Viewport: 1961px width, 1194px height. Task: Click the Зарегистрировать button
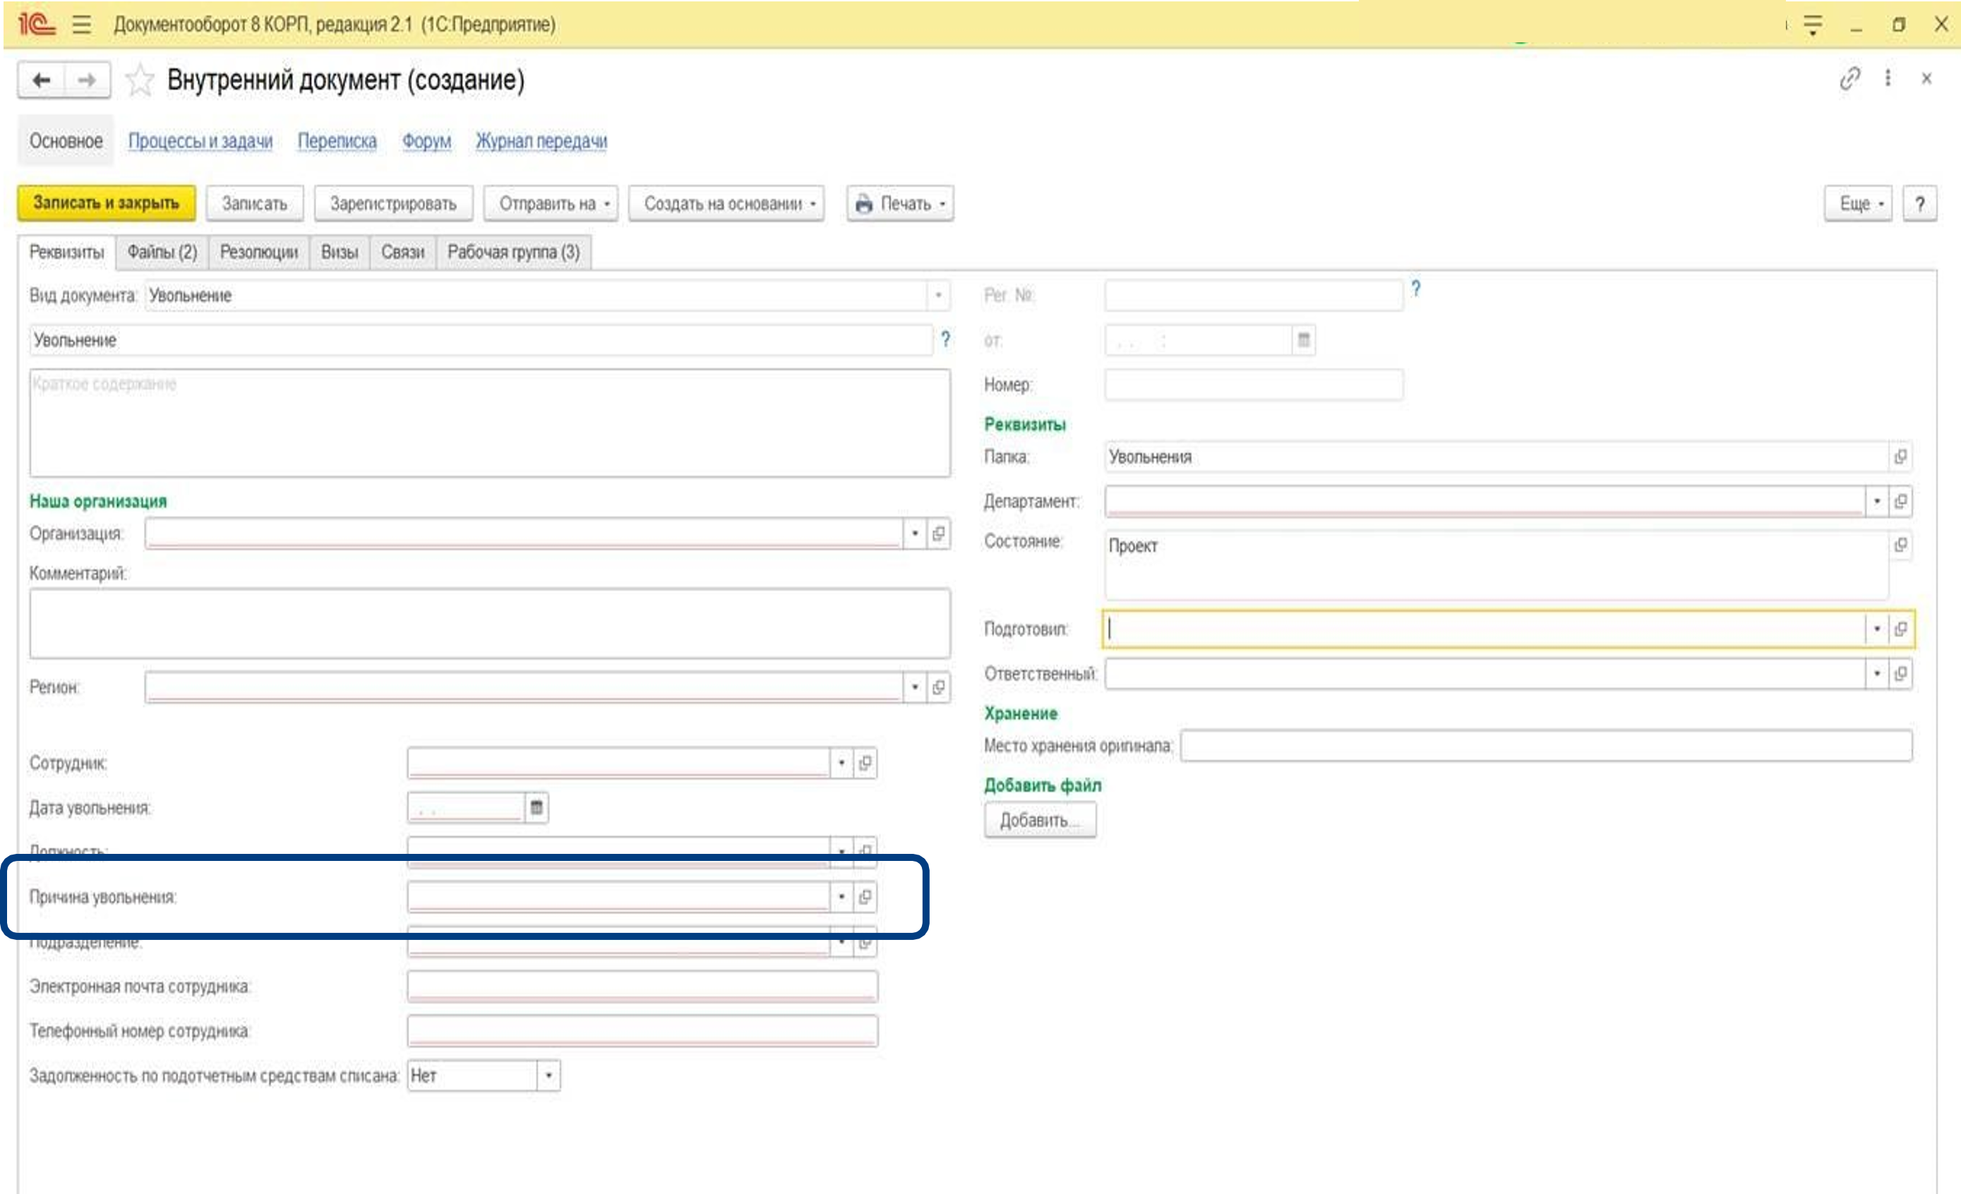(393, 204)
